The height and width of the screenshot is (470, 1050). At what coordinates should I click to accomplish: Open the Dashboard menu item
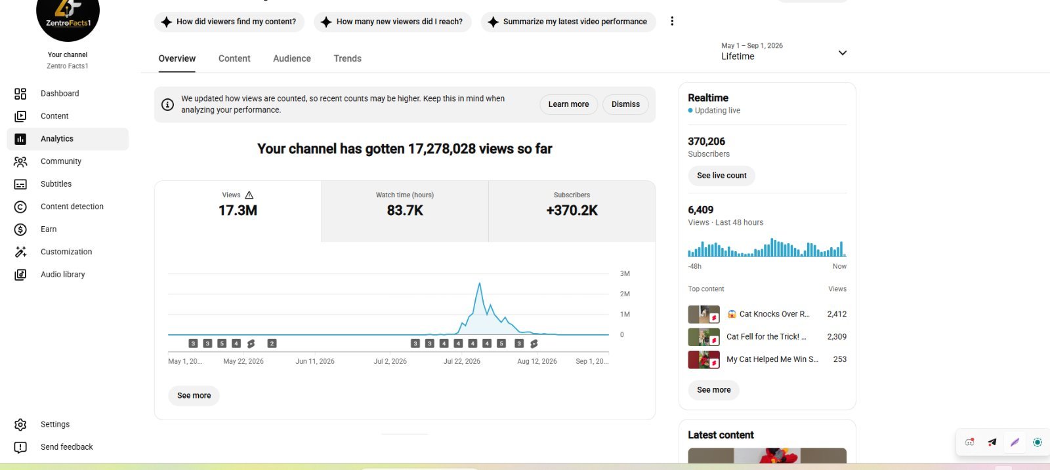68,94
